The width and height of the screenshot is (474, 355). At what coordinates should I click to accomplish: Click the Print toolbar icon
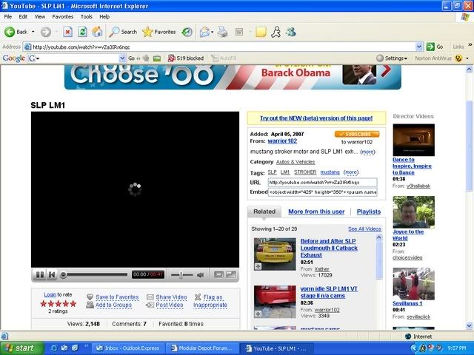(223, 32)
